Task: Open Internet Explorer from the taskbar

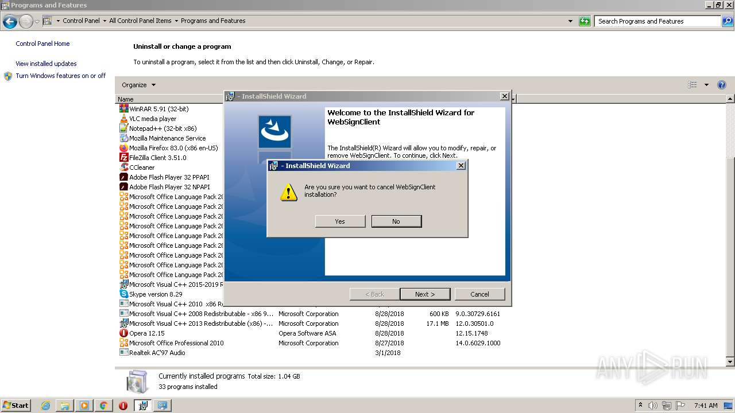Action: click(45, 406)
